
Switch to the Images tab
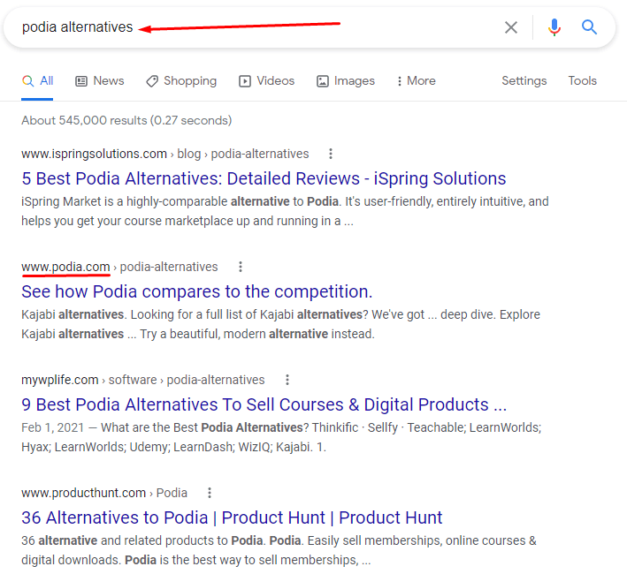(x=346, y=81)
